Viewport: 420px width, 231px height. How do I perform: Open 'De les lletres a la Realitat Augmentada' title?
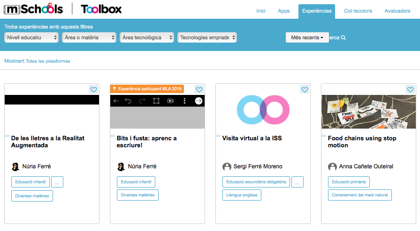(48, 142)
